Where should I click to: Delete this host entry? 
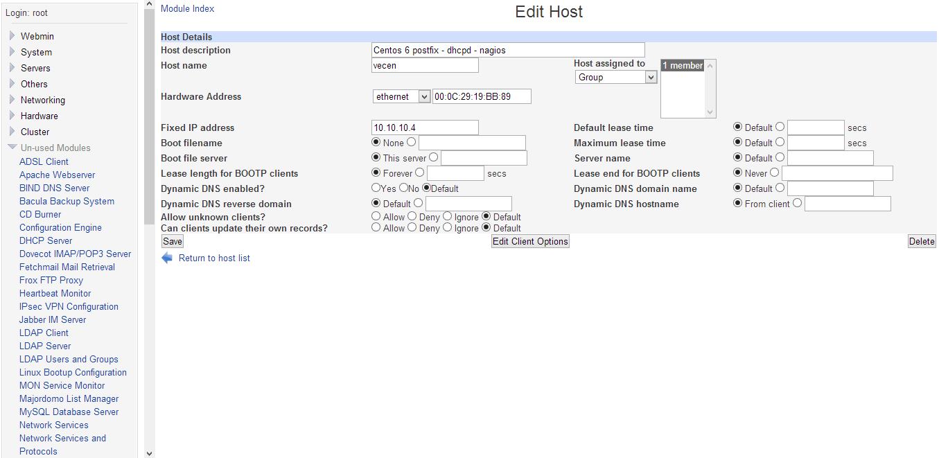pyautogui.click(x=922, y=240)
